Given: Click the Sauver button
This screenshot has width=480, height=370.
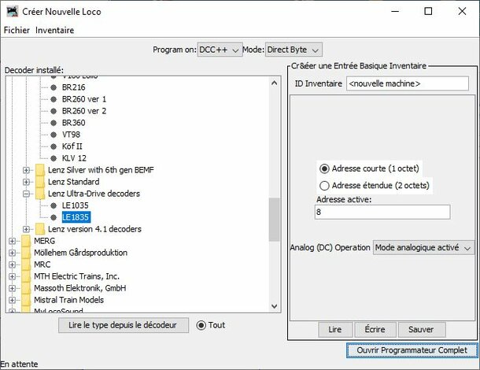Looking at the screenshot, I should point(421,330).
